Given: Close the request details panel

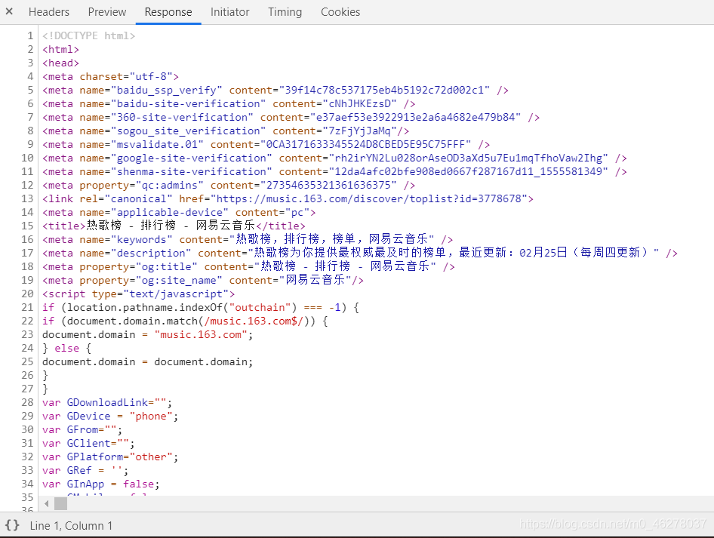Looking at the screenshot, I should [9, 11].
